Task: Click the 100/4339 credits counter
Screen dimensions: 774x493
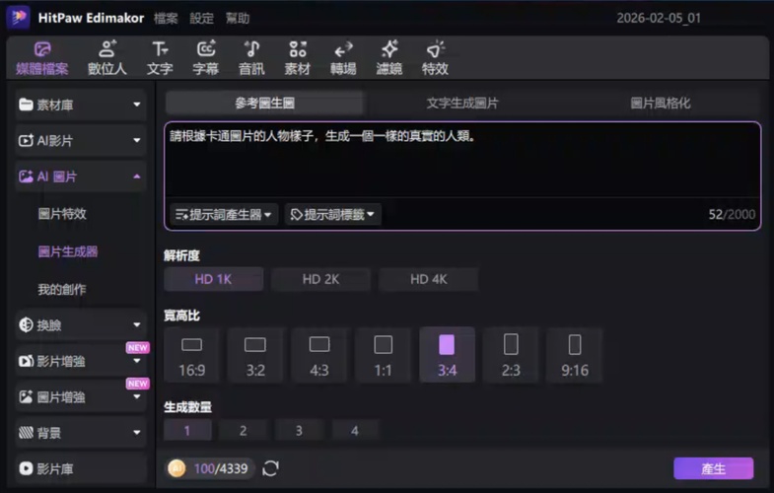Action: pyautogui.click(x=221, y=468)
